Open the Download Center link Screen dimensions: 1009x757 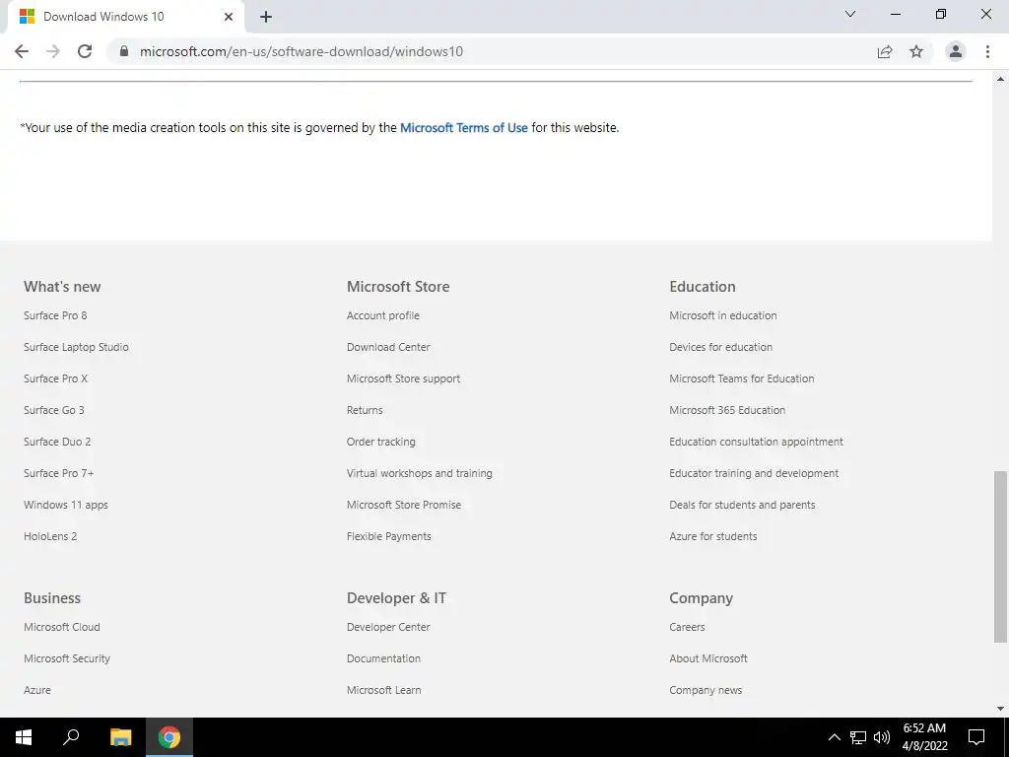pos(388,347)
